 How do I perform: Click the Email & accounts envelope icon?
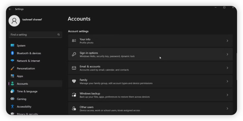click(74, 68)
